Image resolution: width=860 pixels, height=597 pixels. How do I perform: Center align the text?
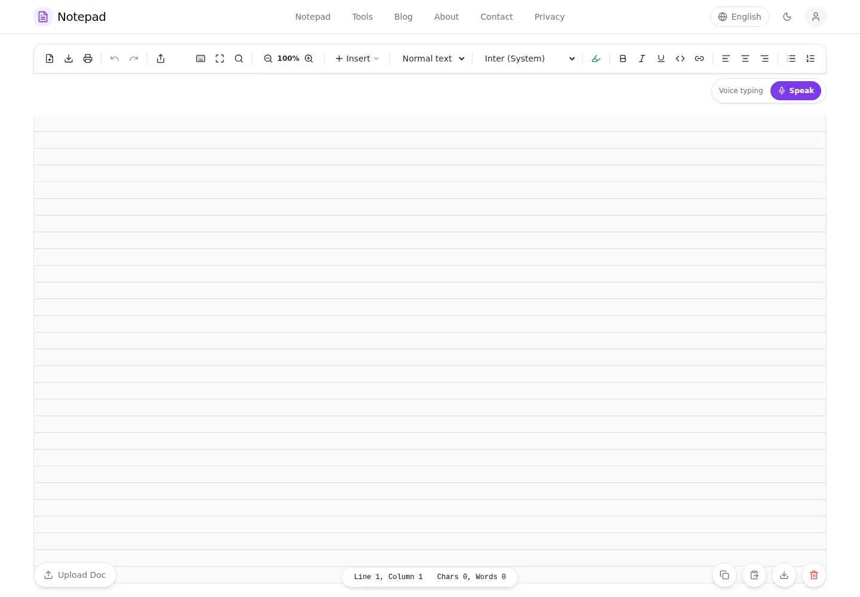(x=745, y=59)
